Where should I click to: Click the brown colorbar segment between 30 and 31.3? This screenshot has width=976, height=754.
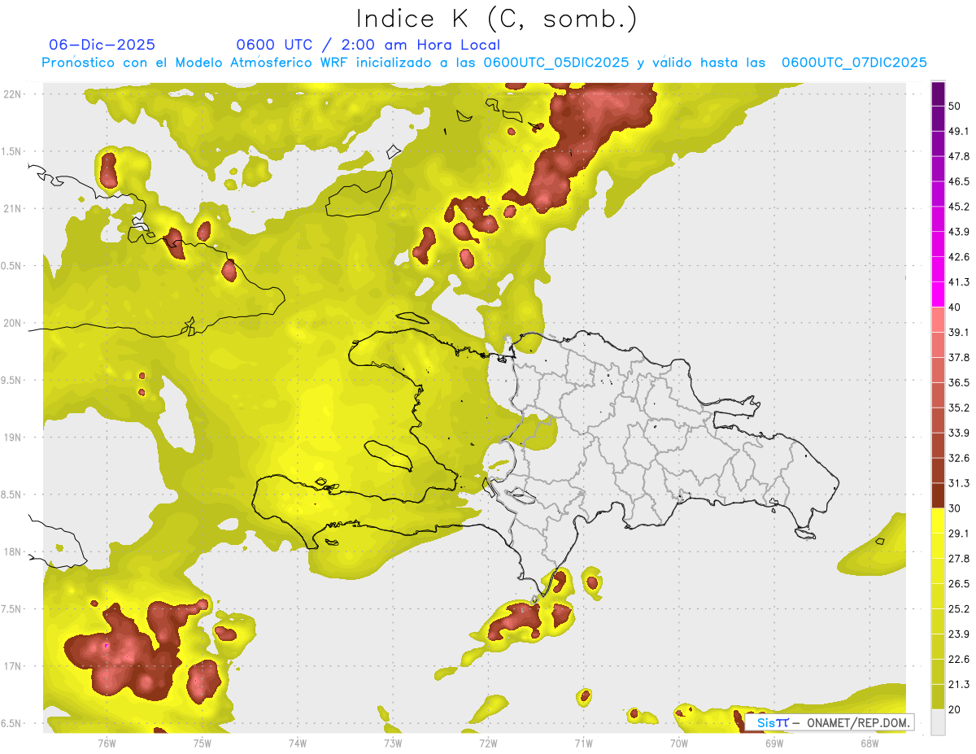(938, 495)
